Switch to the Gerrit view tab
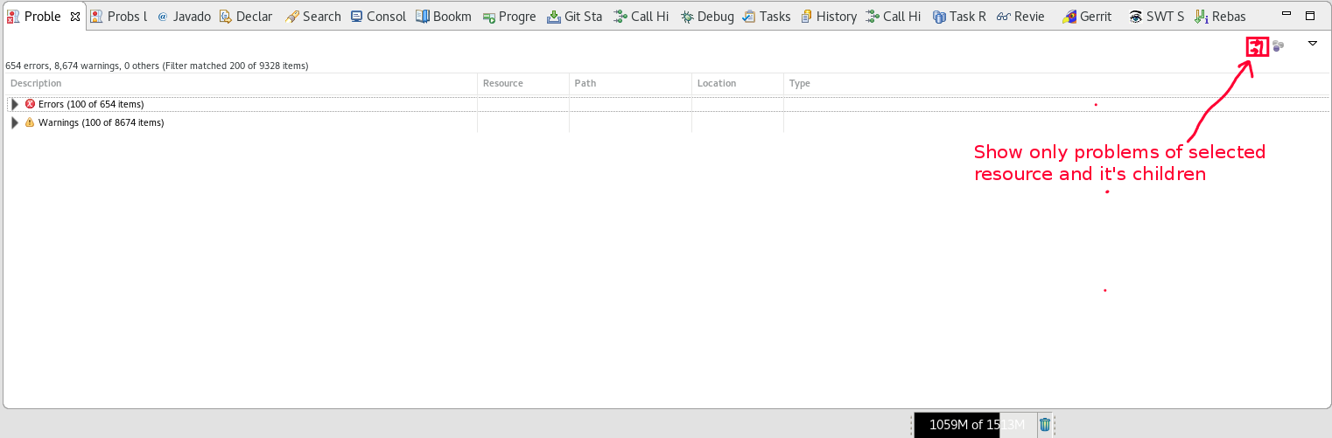This screenshot has height=438, width=1332. (1086, 16)
